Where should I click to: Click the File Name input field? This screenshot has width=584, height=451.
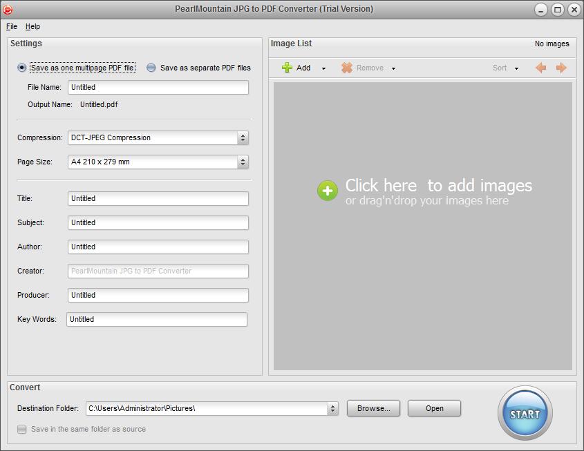158,88
